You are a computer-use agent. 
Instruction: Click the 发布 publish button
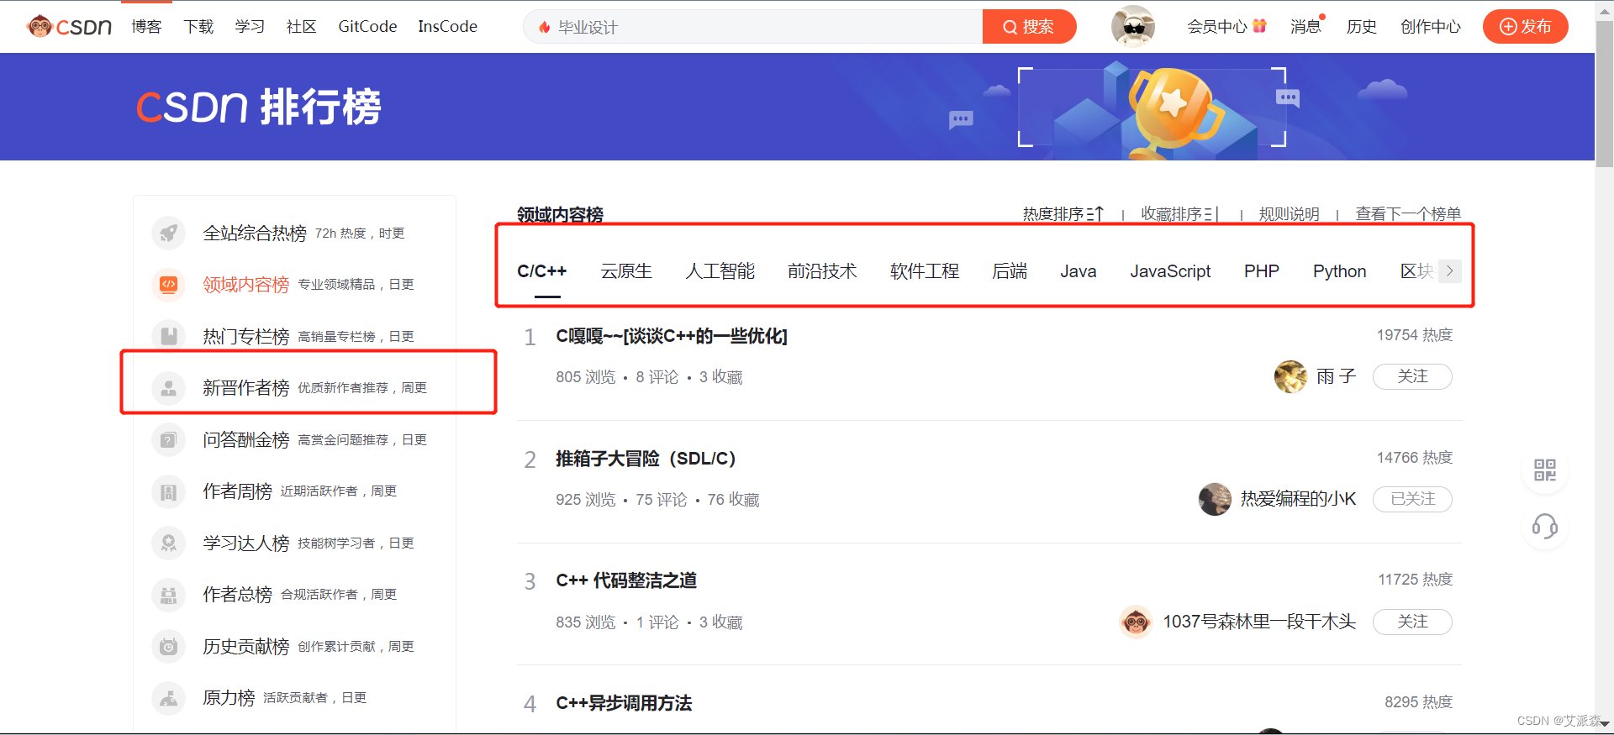pos(1526,27)
